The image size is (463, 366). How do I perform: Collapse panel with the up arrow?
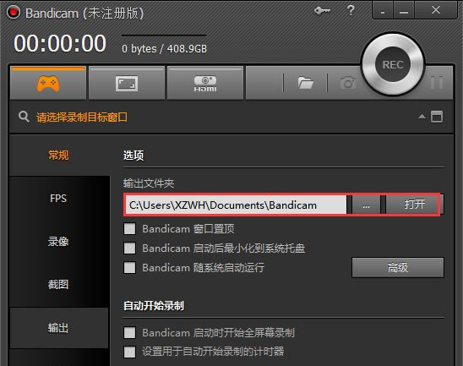[422, 117]
